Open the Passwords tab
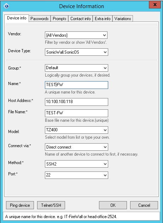The width and height of the screenshot is (163, 223). tap(40, 19)
